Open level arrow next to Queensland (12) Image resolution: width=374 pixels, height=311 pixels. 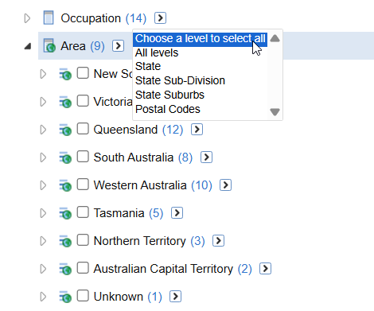tap(197, 130)
